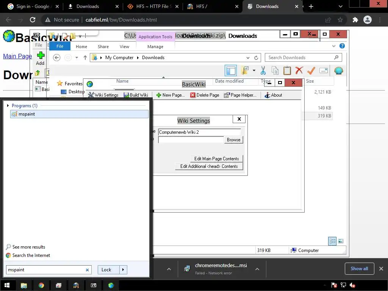Click the Cut scissors icon
The image size is (388, 291).
(x=263, y=71)
